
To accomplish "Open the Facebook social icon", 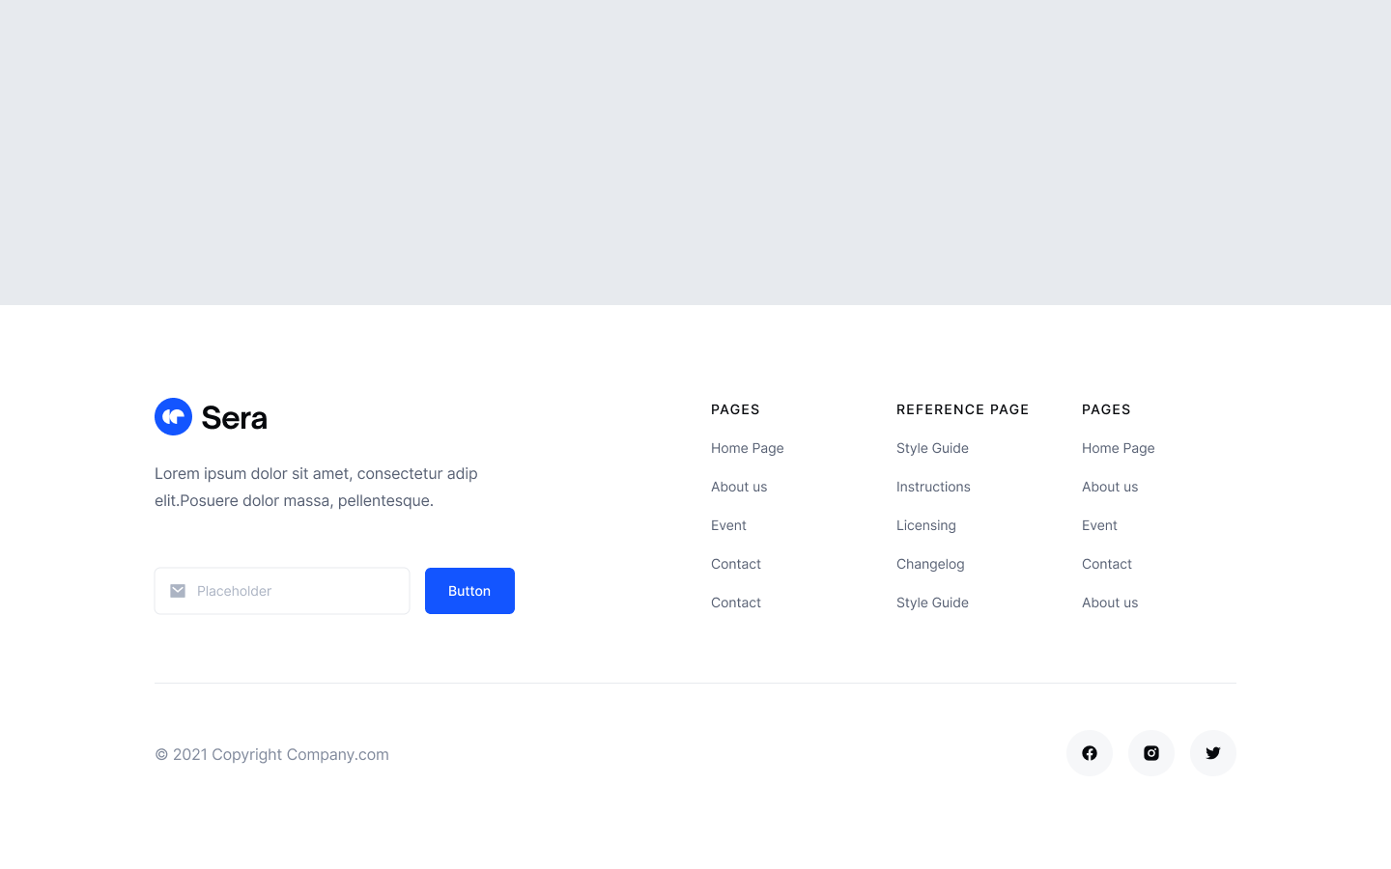I will point(1090,752).
